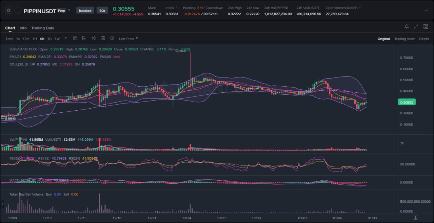434x223 pixels.
Task: Select the 1s chart interval
Action: click(18, 39)
